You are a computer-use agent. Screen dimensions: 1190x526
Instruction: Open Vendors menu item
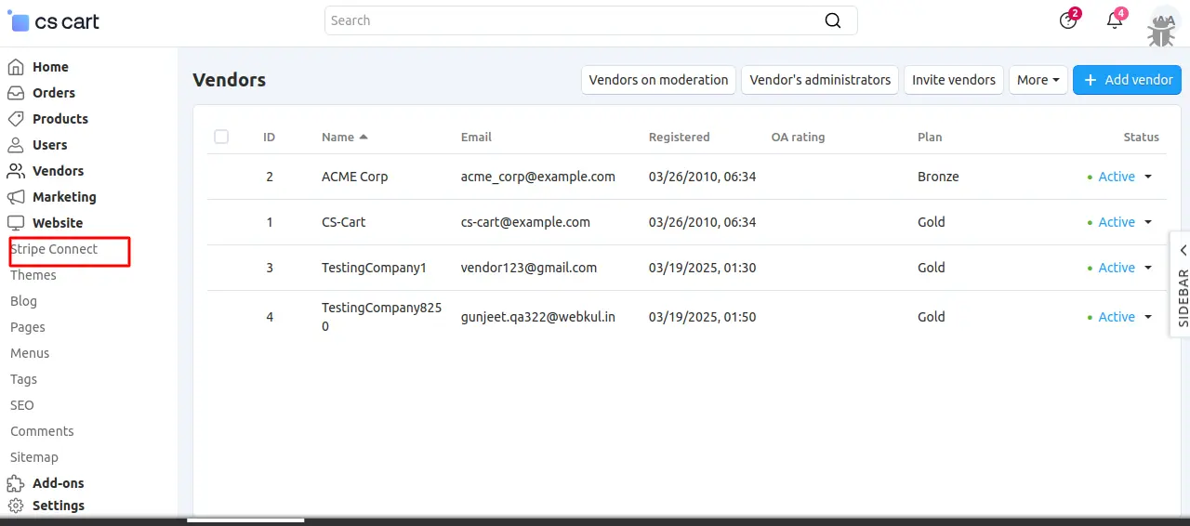[x=58, y=171]
